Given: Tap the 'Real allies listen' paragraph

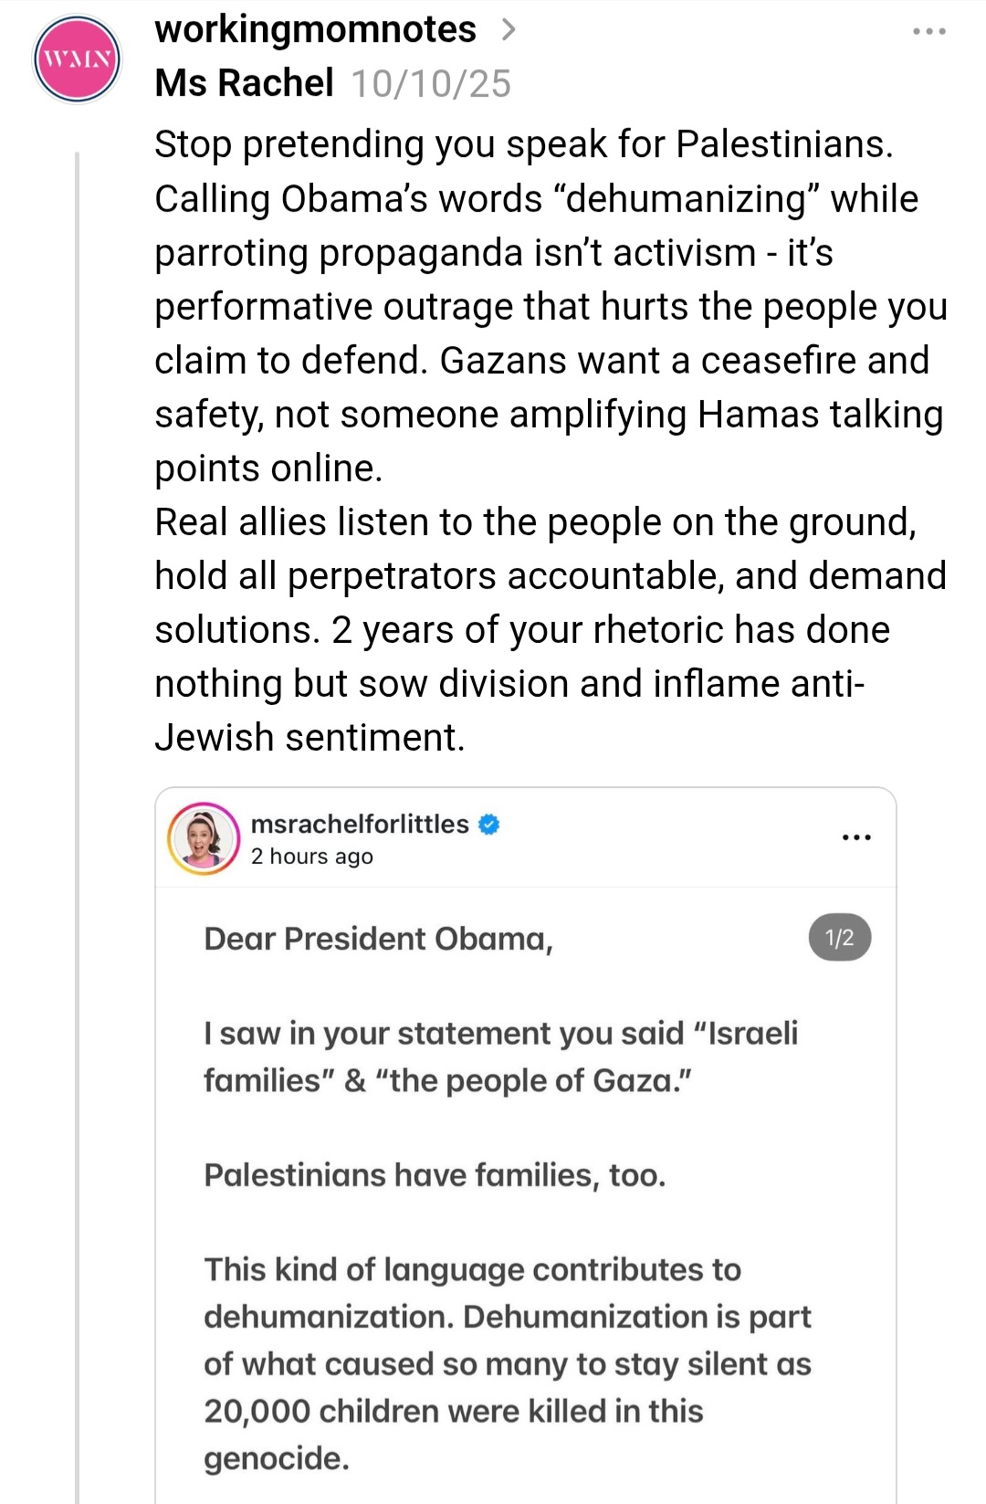Looking at the screenshot, I should coord(551,629).
